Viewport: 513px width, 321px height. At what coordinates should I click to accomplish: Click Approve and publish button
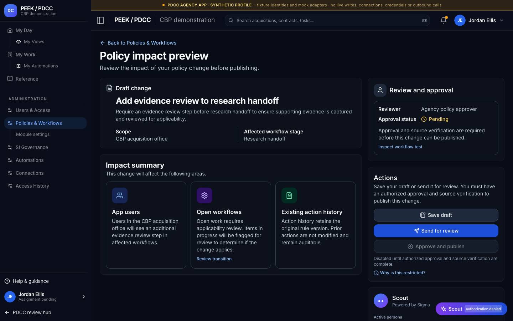click(436, 246)
